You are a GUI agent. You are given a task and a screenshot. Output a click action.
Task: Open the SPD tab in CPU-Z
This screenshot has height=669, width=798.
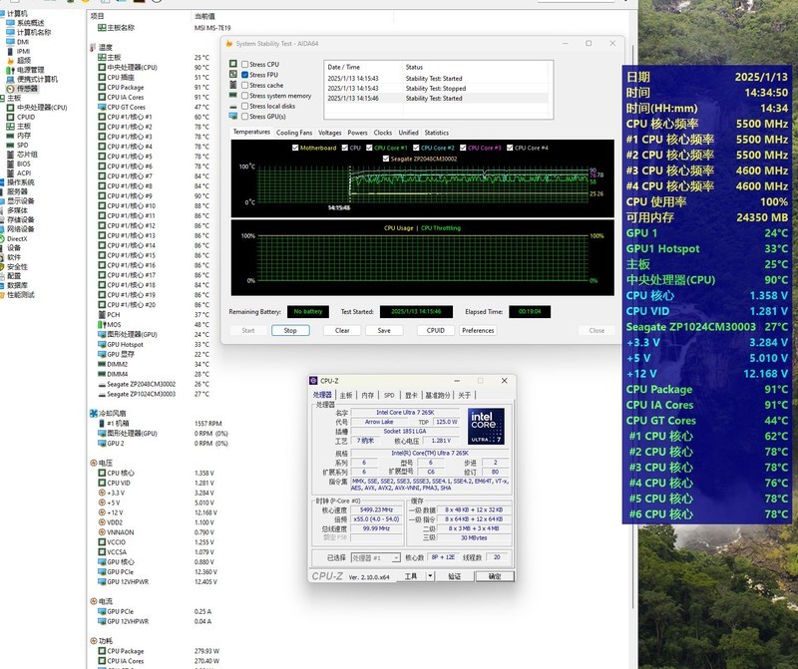click(x=389, y=395)
